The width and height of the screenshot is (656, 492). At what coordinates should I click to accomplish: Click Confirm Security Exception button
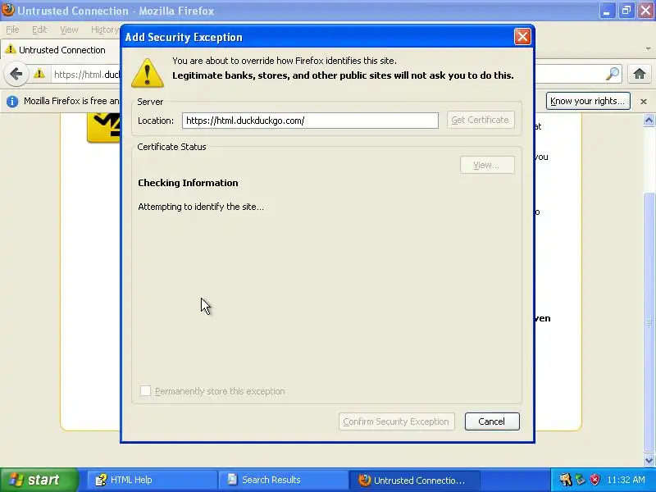pos(396,421)
